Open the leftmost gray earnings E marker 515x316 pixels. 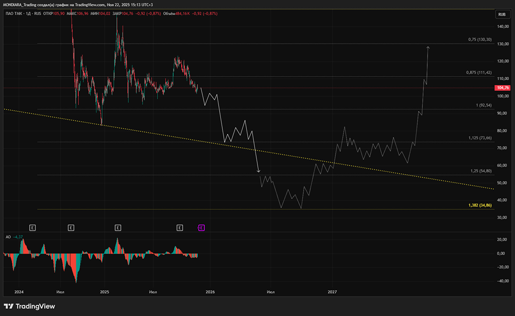click(32, 227)
